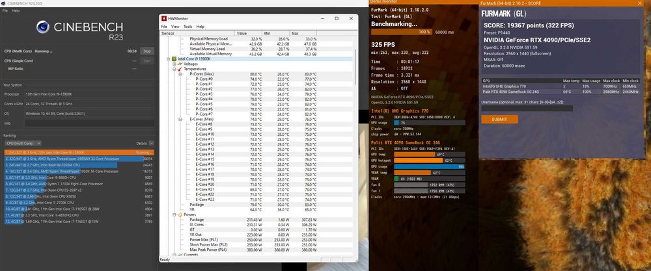Collapse the Temperatures node
Image resolution: width=651 pixels, height=271 pixels.
174,69
